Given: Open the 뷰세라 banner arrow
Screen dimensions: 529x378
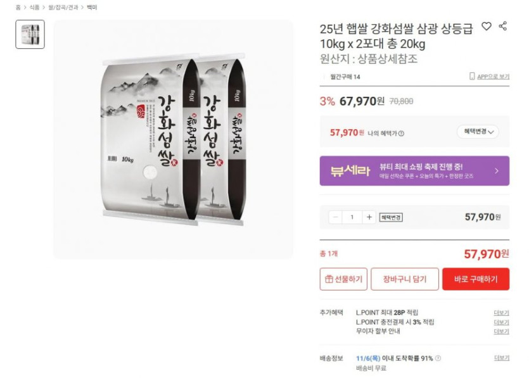Looking at the screenshot, I should (497, 171).
